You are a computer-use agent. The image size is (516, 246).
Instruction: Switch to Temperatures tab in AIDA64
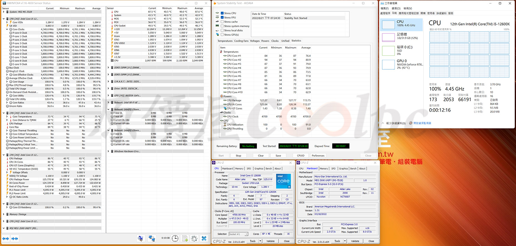[225, 41]
